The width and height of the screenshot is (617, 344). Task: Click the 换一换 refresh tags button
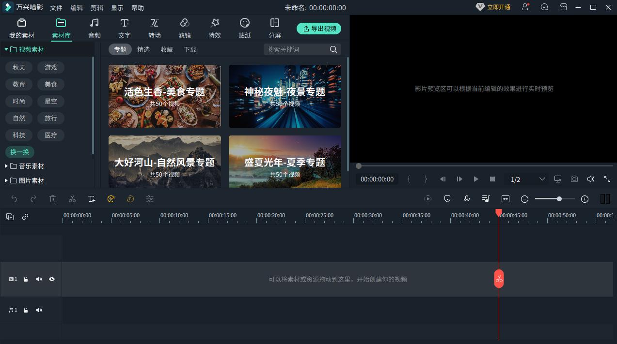(x=19, y=152)
